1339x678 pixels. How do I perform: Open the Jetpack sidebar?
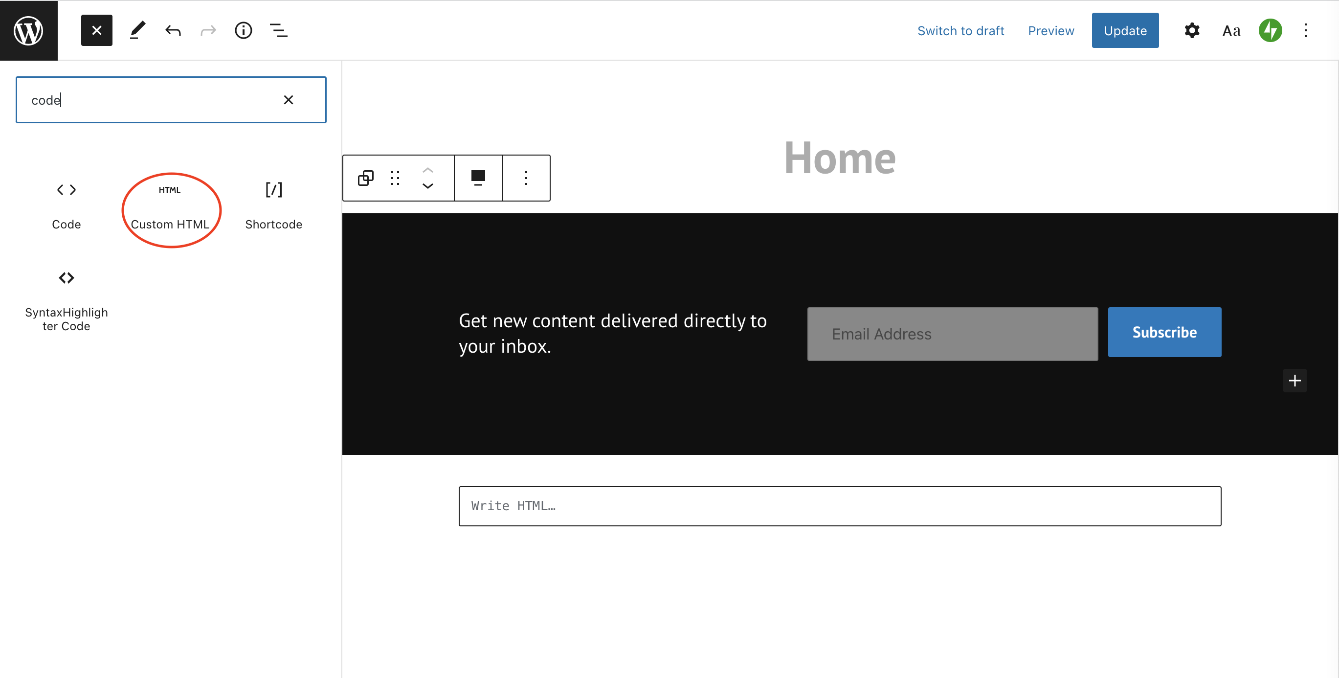[x=1270, y=31]
